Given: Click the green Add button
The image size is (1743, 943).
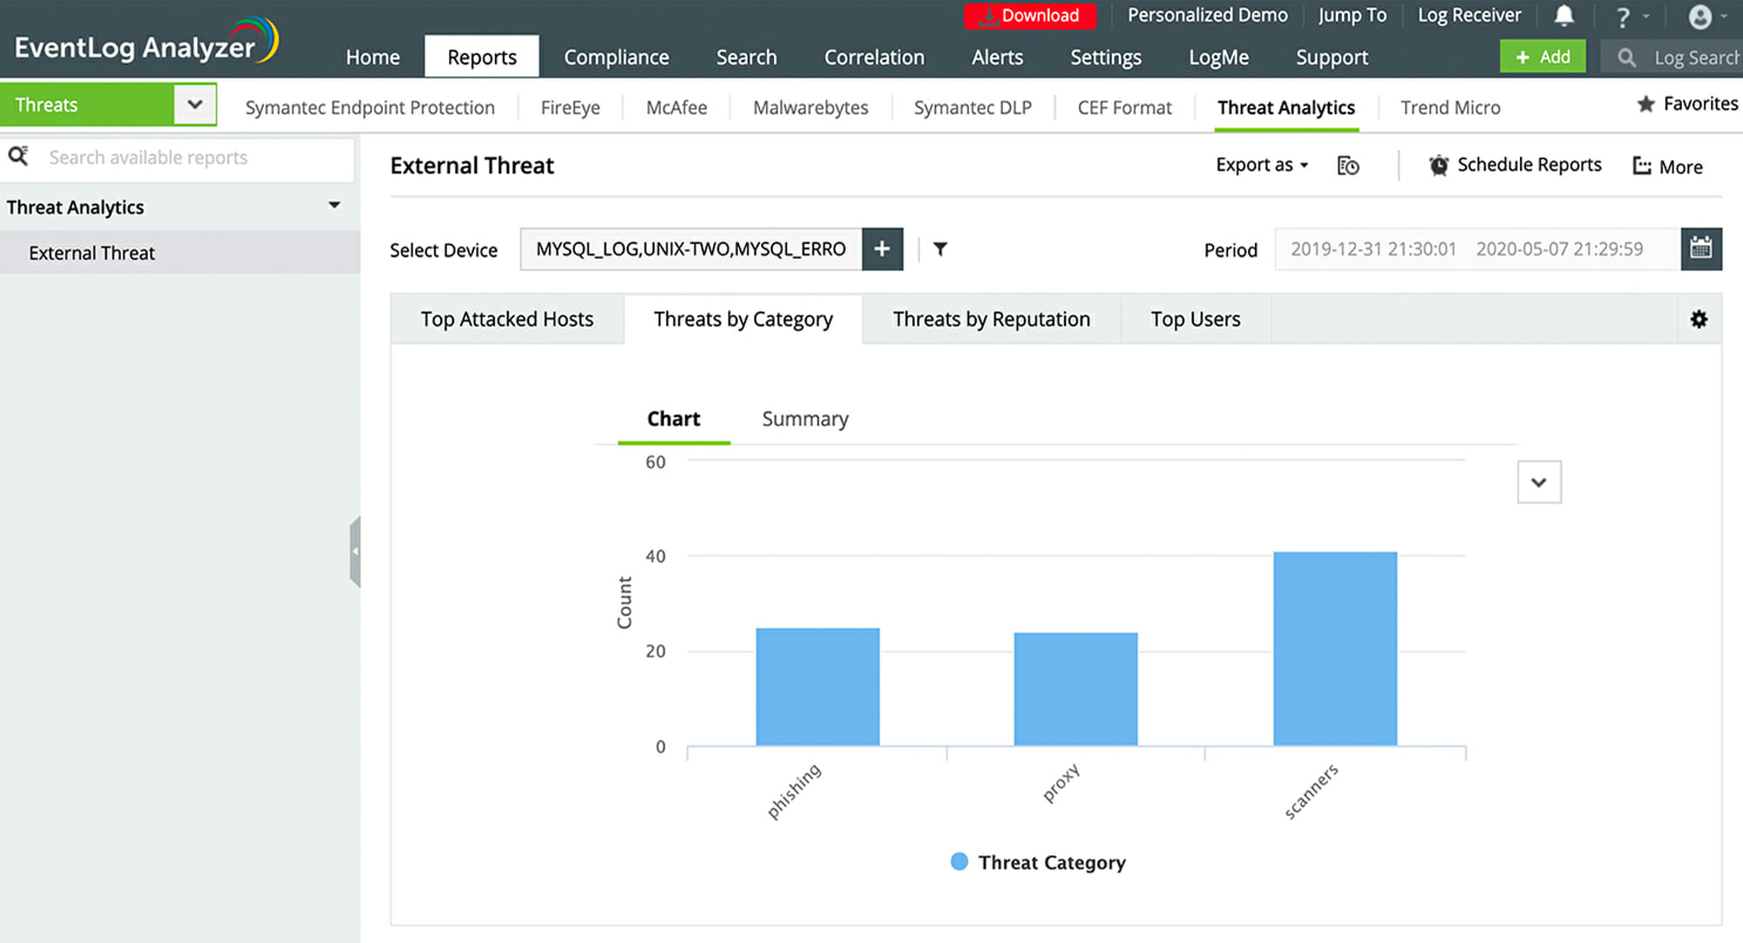Looking at the screenshot, I should [x=1543, y=57].
